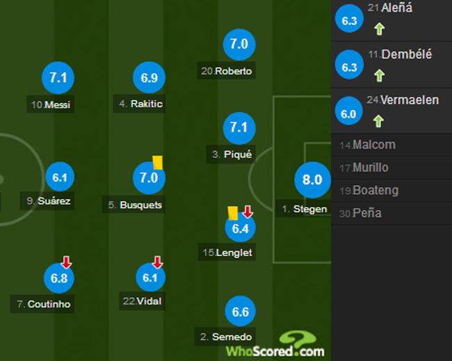Viewport: 452px width, 361px height.
Task: Select Busquets' yellow card icon
Action: [157, 161]
